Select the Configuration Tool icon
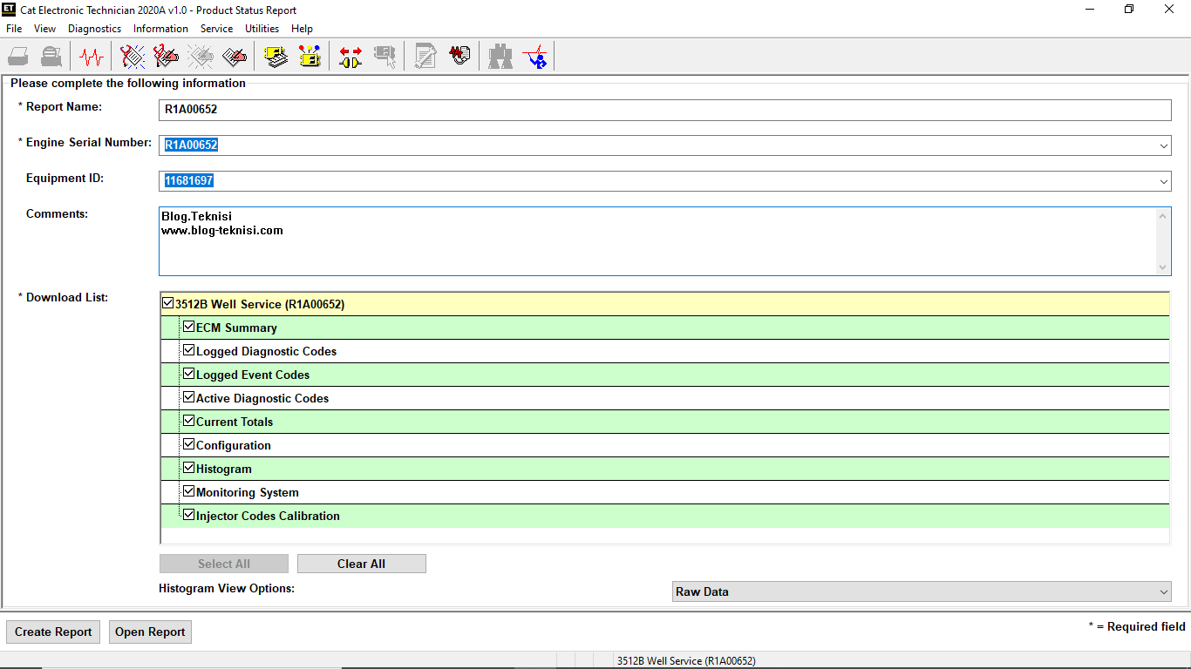1191x669 pixels. coord(310,56)
